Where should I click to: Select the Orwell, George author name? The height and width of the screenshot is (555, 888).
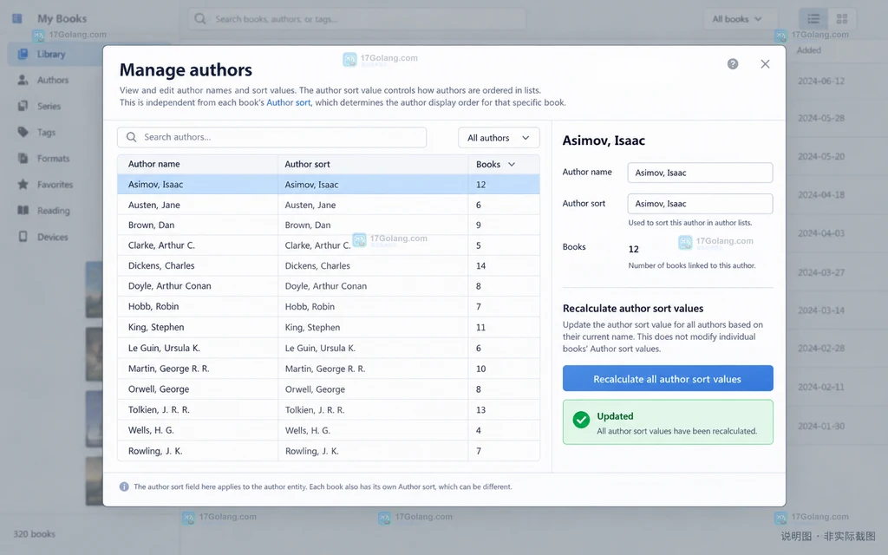coord(159,389)
